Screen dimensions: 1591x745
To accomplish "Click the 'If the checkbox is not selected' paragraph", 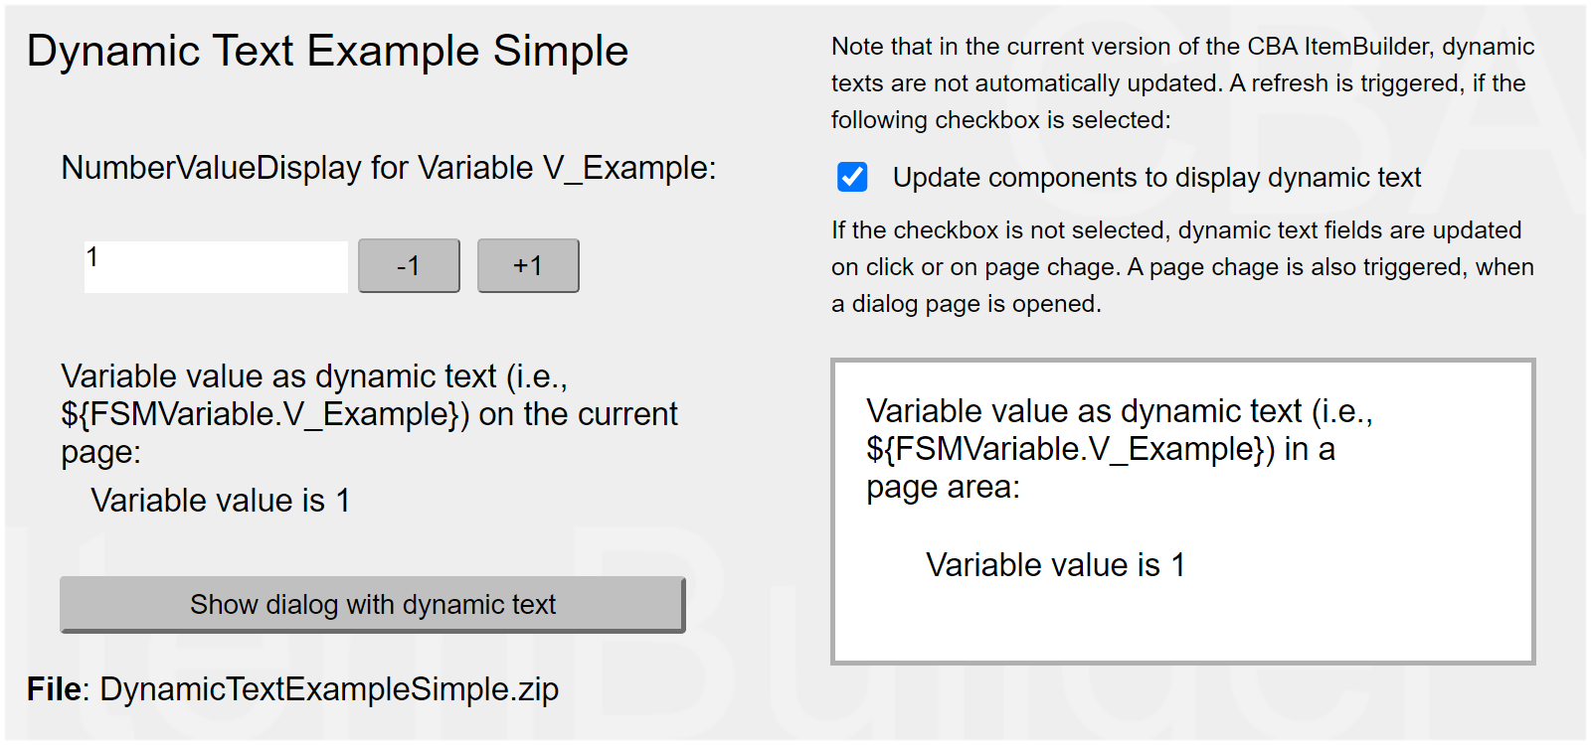I will (1182, 267).
